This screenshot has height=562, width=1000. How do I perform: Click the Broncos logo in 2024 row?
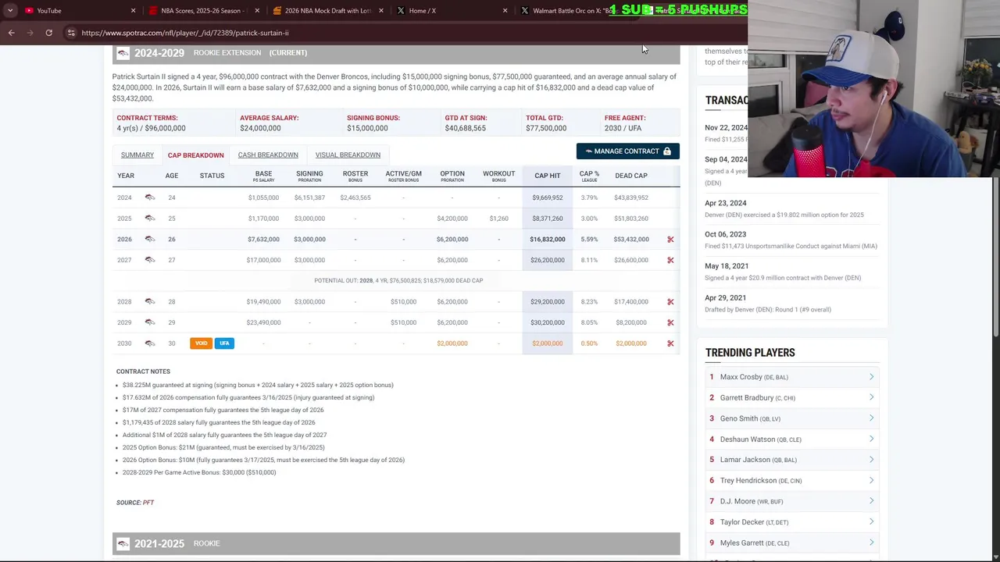[x=150, y=197]
